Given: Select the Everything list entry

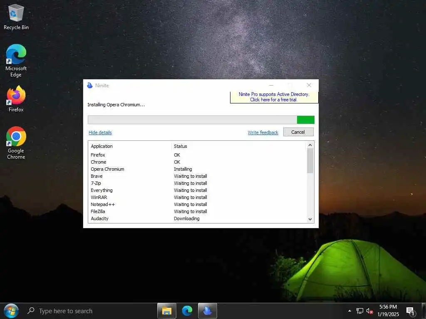Looking at the screenshot, I should (198, 190).
